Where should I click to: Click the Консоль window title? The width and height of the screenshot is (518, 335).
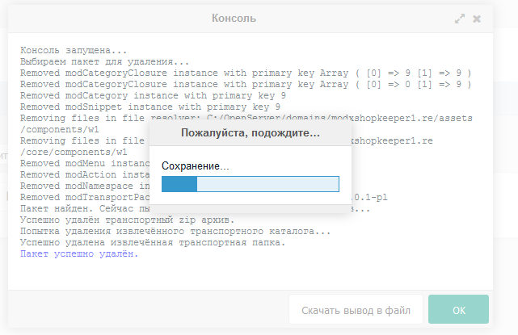234,18
